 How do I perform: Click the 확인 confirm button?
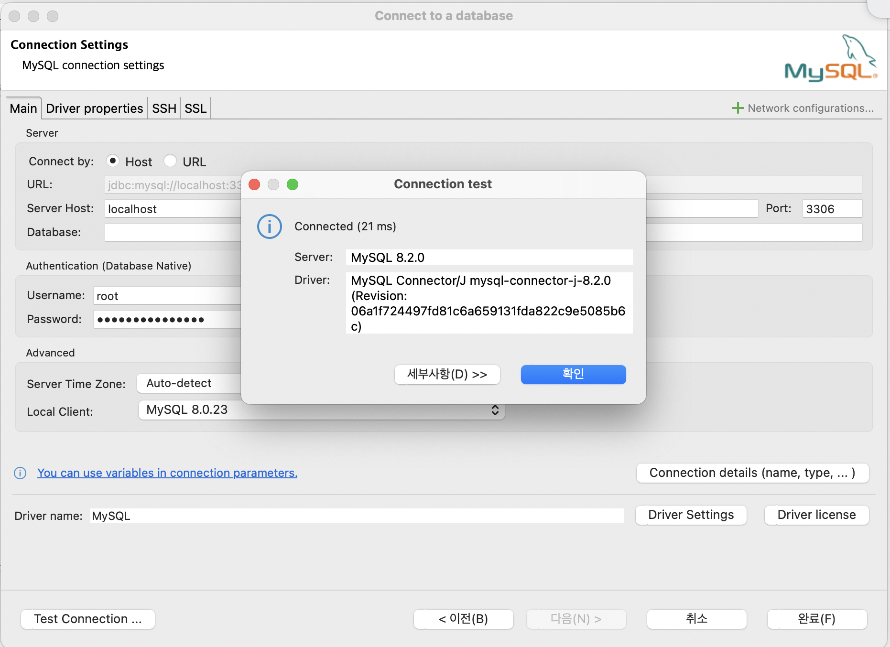click(573, 374)
